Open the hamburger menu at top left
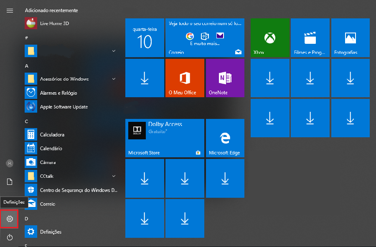Image resolution: width=376 pixels, height=247 pixels. [x=10, y=10]
